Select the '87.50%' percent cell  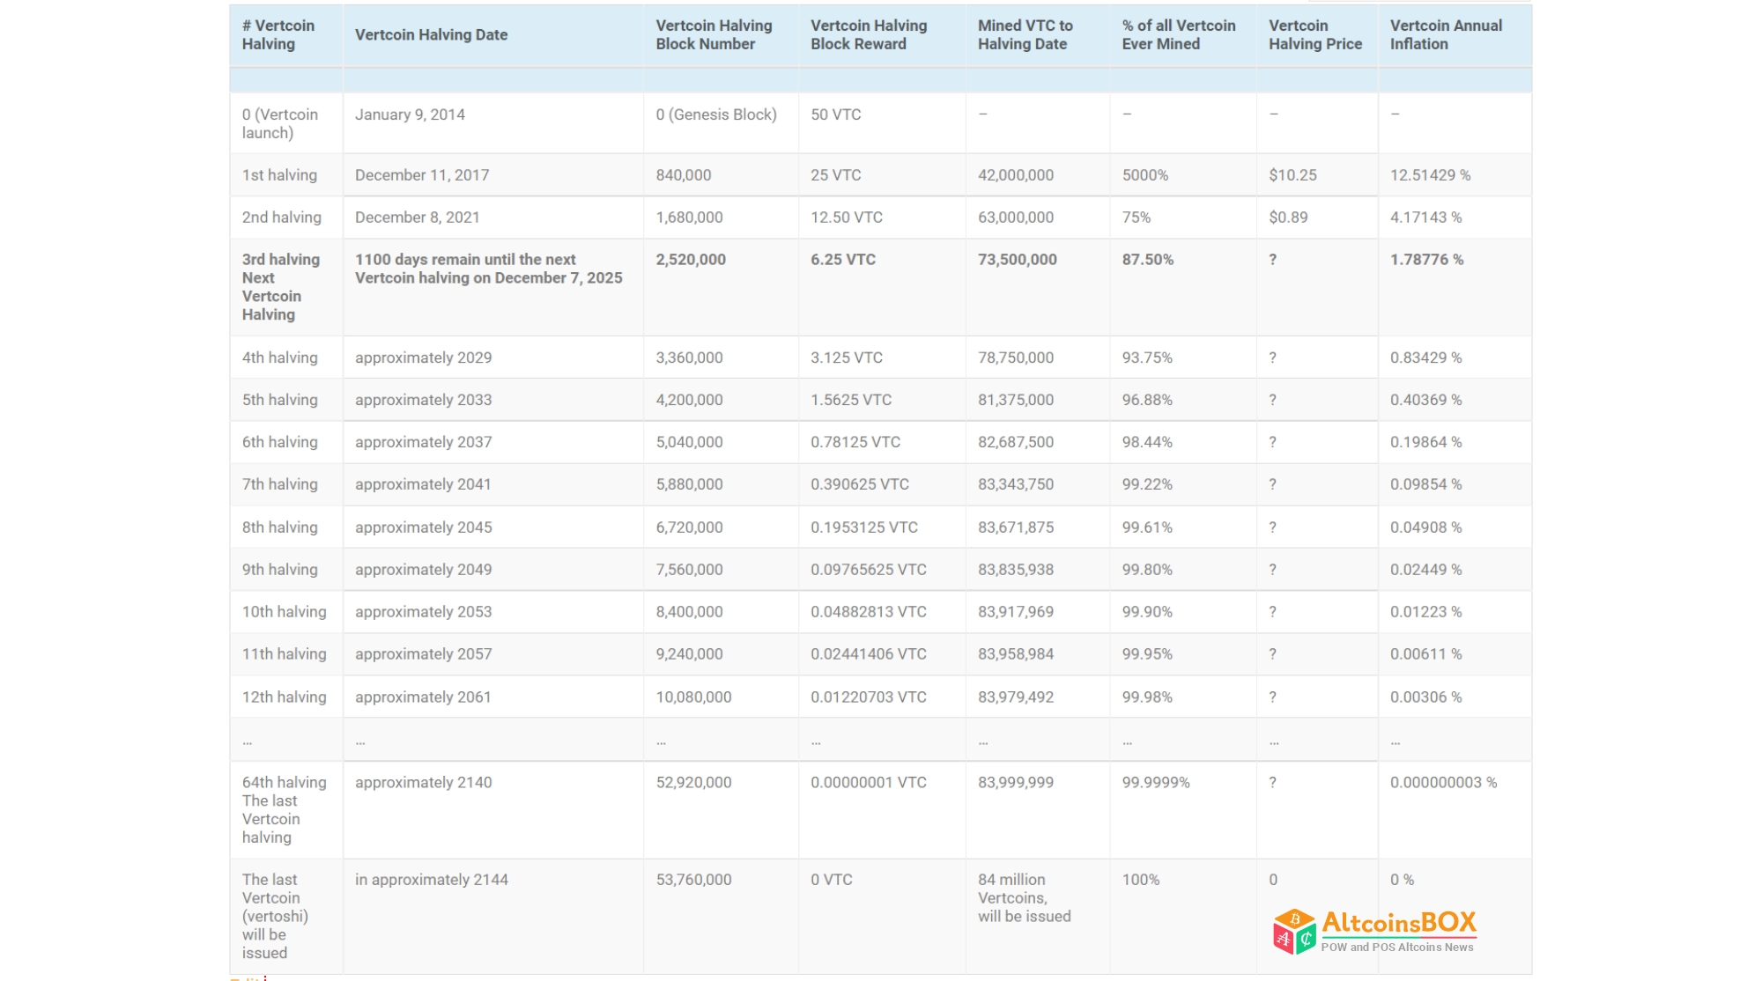pyautogui.click(x=1148, y=260)
